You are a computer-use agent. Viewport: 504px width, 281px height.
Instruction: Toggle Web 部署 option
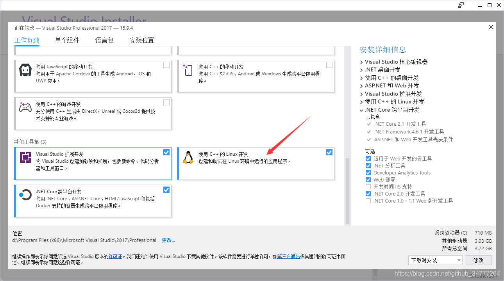tap(368, 180)
